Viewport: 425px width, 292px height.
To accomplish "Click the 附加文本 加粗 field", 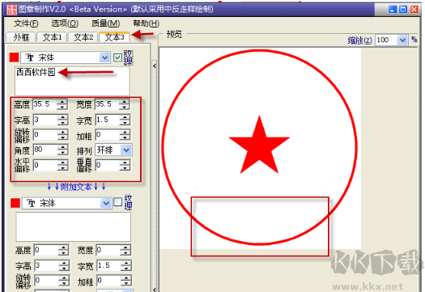I will pyautogui.click(x=109, y=281).
